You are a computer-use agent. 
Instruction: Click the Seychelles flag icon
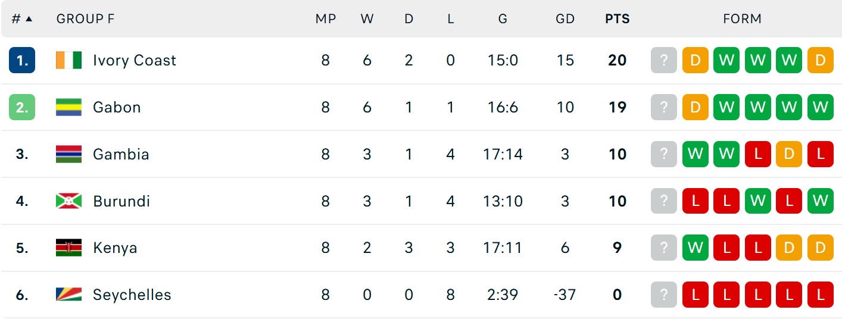click(68, 295)
